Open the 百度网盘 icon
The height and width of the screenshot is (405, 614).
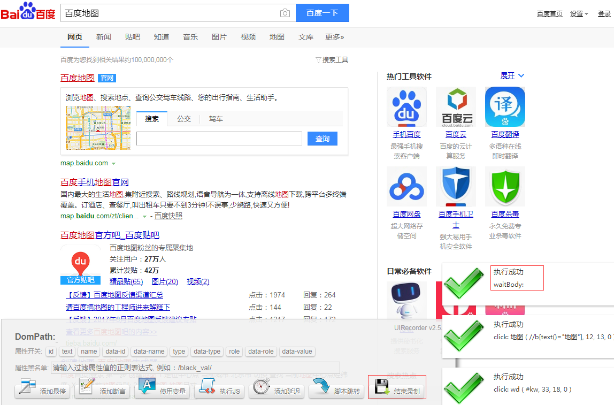point(406,186)
